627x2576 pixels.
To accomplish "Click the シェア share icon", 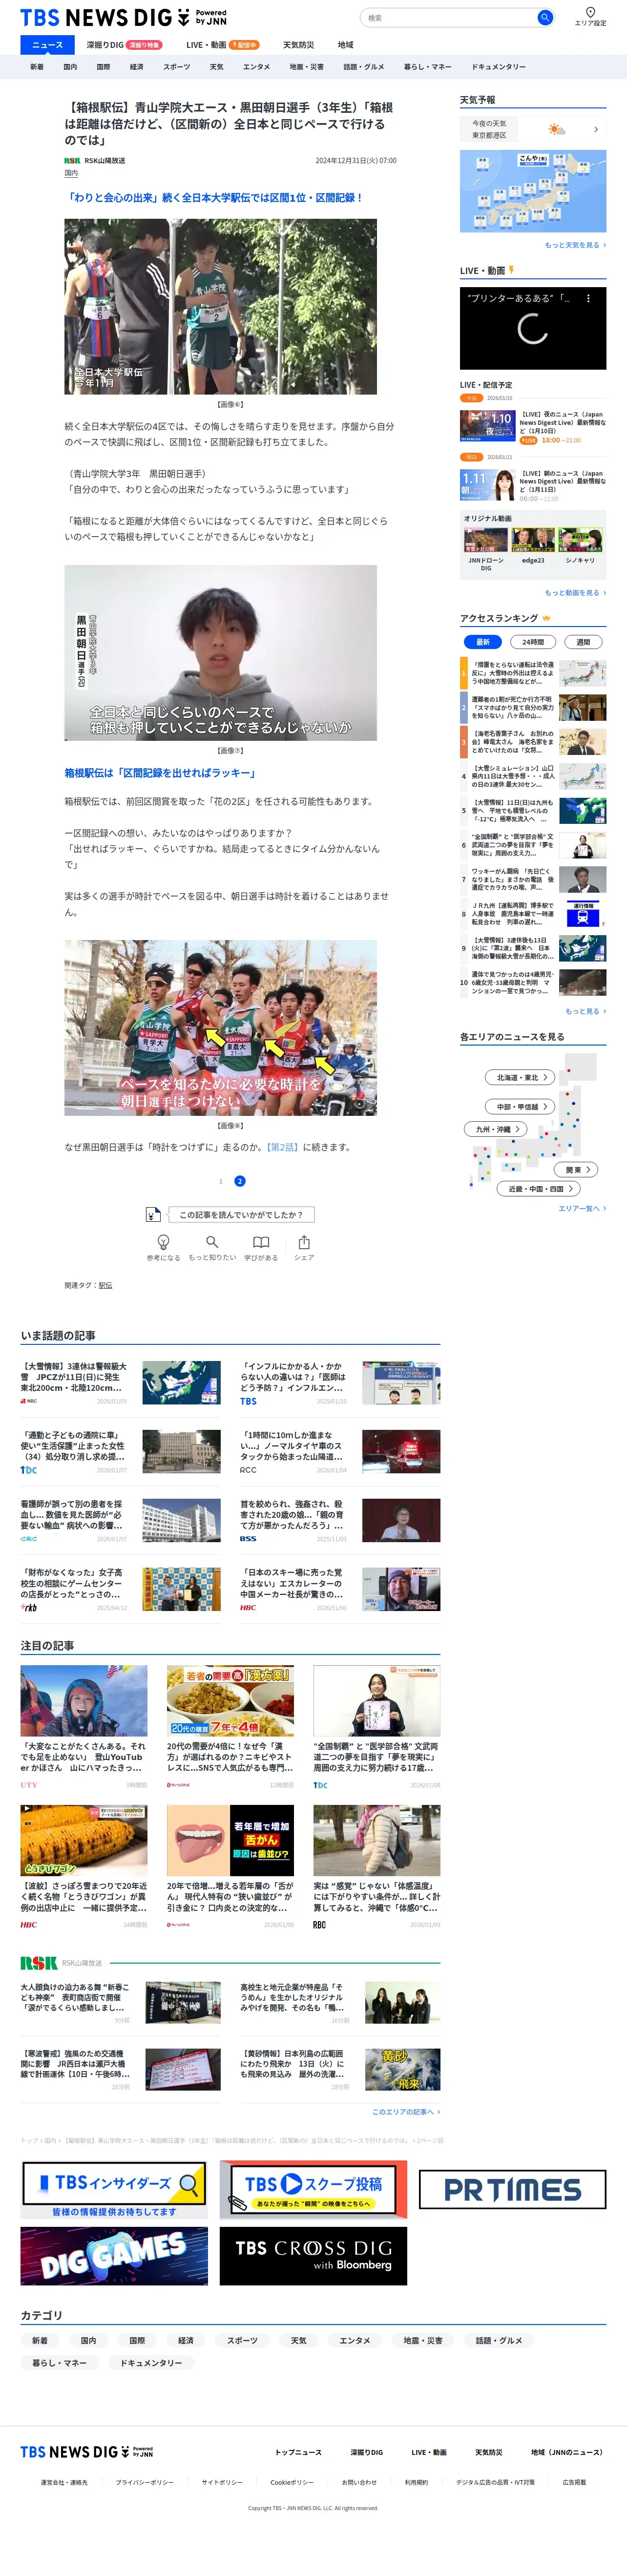I will click(x=304, y=1241).
